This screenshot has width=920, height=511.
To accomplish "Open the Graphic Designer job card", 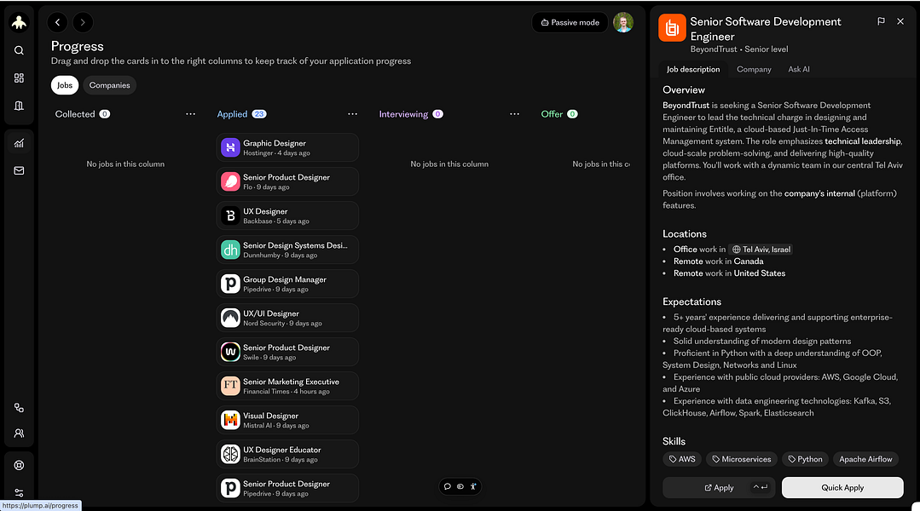I will (287, 147).
